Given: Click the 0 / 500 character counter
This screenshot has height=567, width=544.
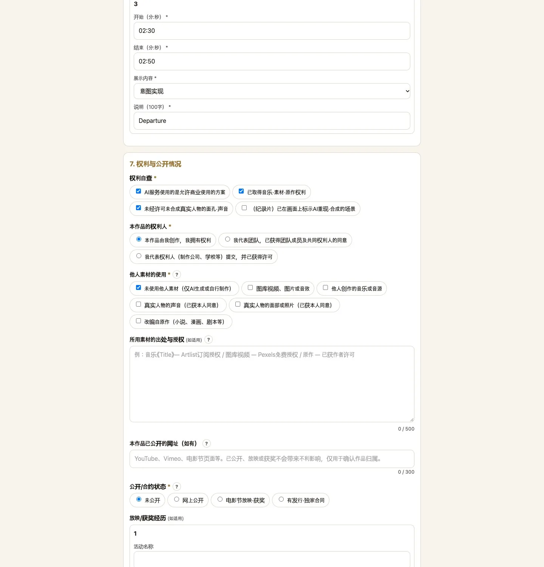Looking at the screenshot, I should click(x=406, y=429).
